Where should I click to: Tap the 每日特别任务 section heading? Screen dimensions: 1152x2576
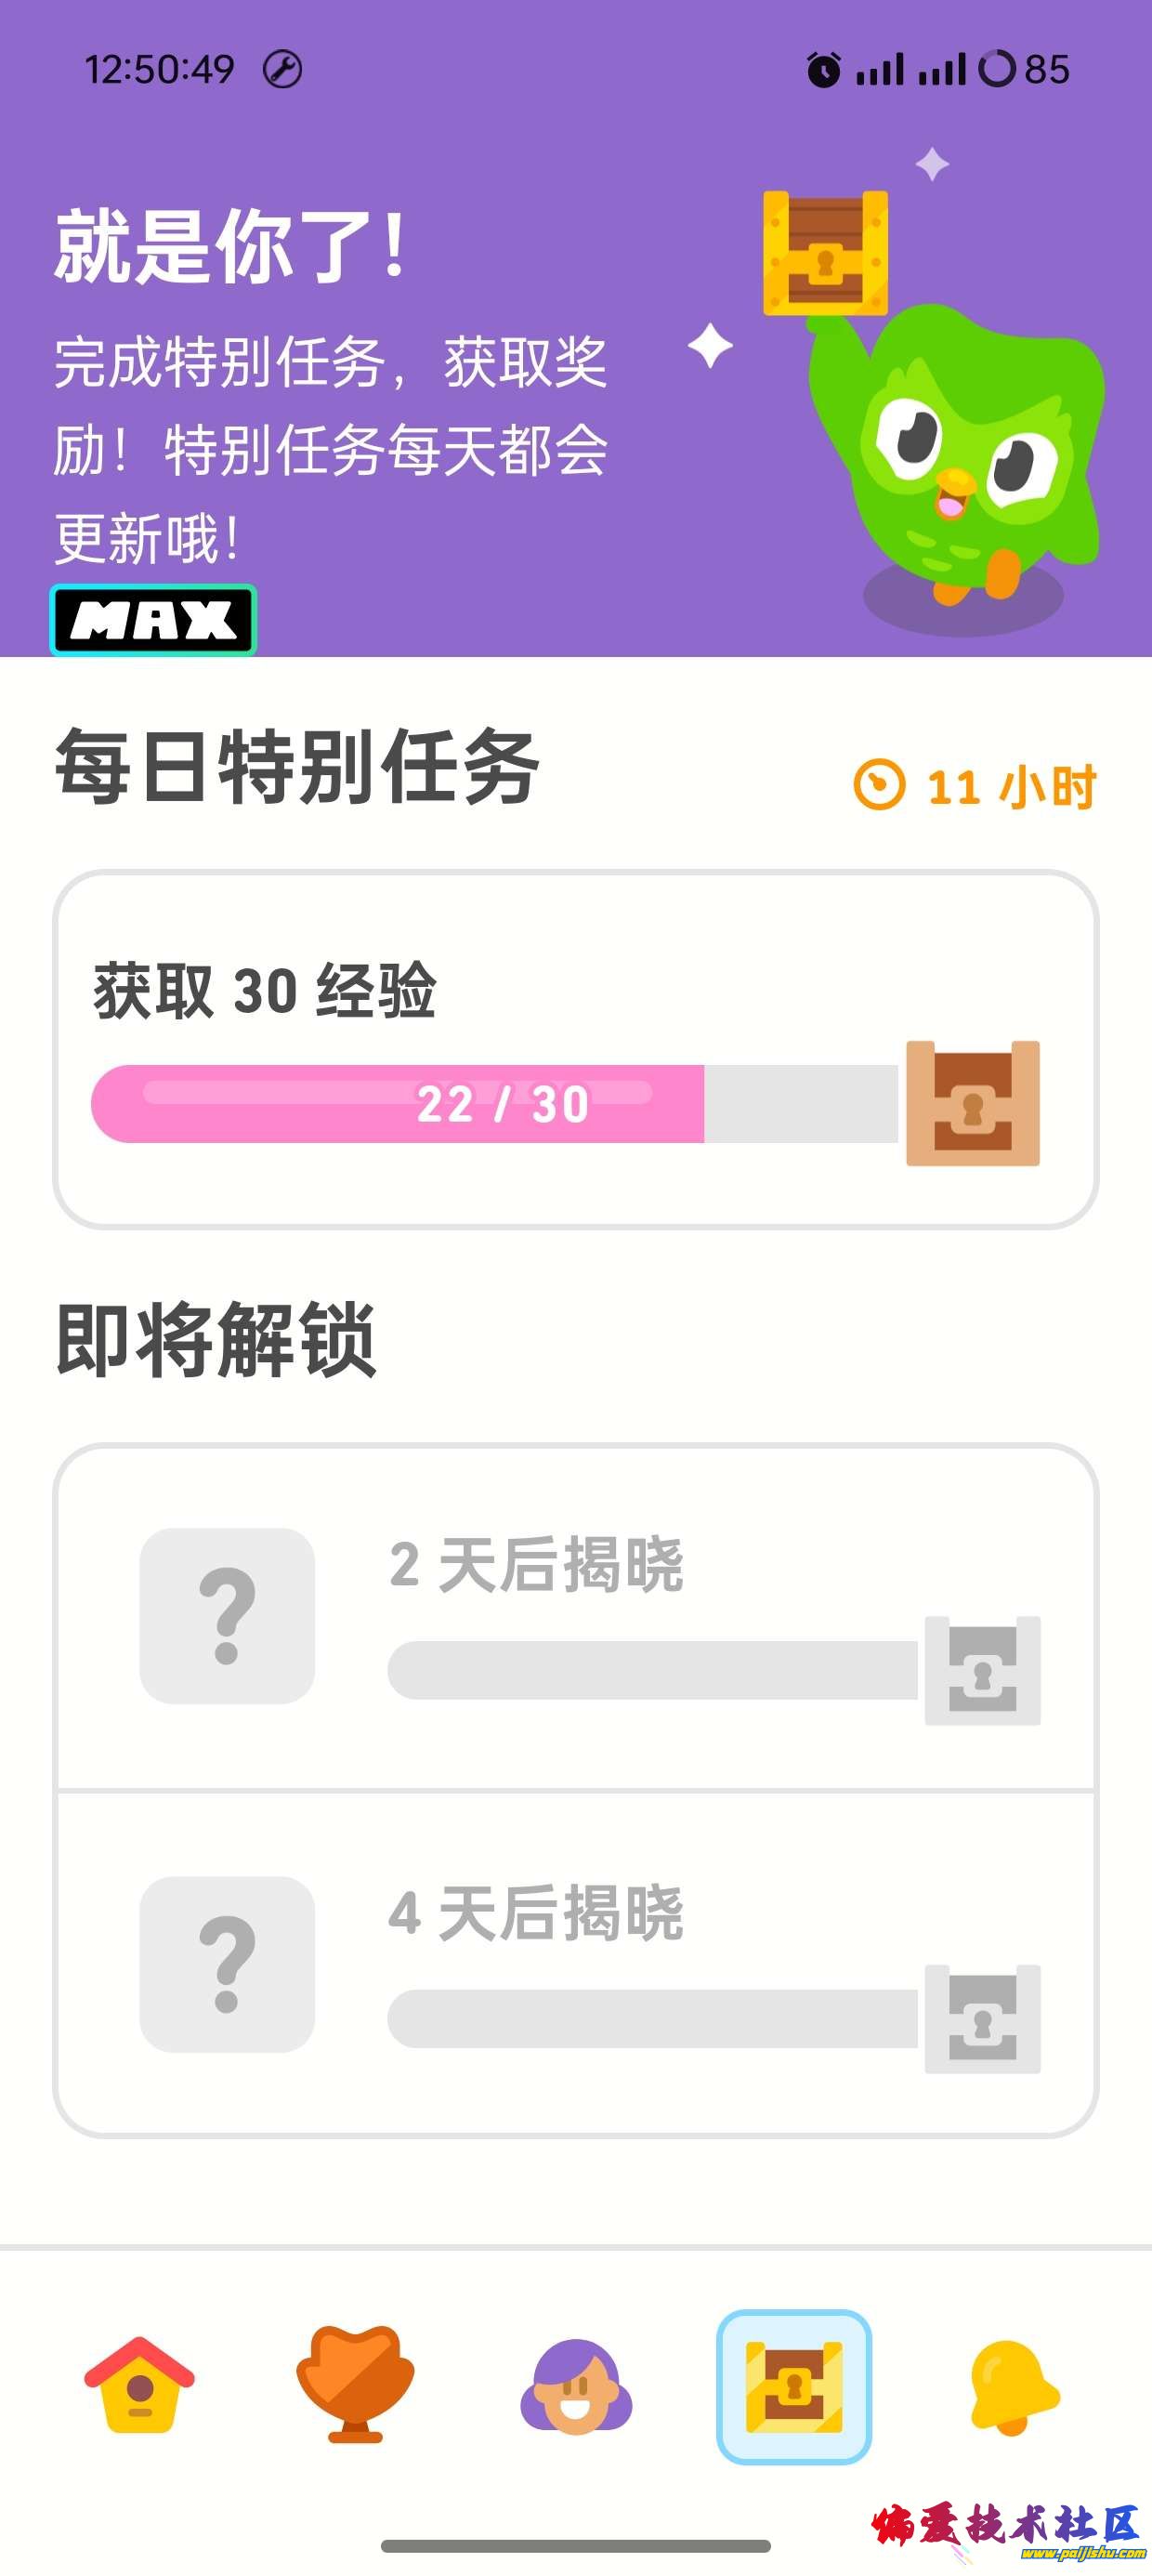click(297, 767)
